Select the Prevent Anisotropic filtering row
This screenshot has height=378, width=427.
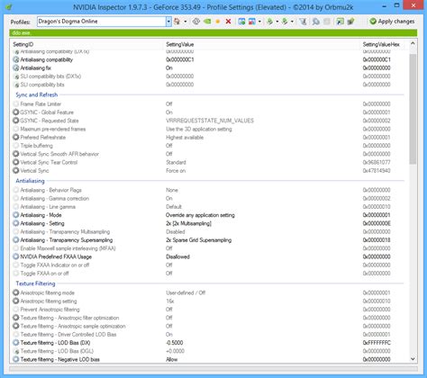tap(209, 310)
